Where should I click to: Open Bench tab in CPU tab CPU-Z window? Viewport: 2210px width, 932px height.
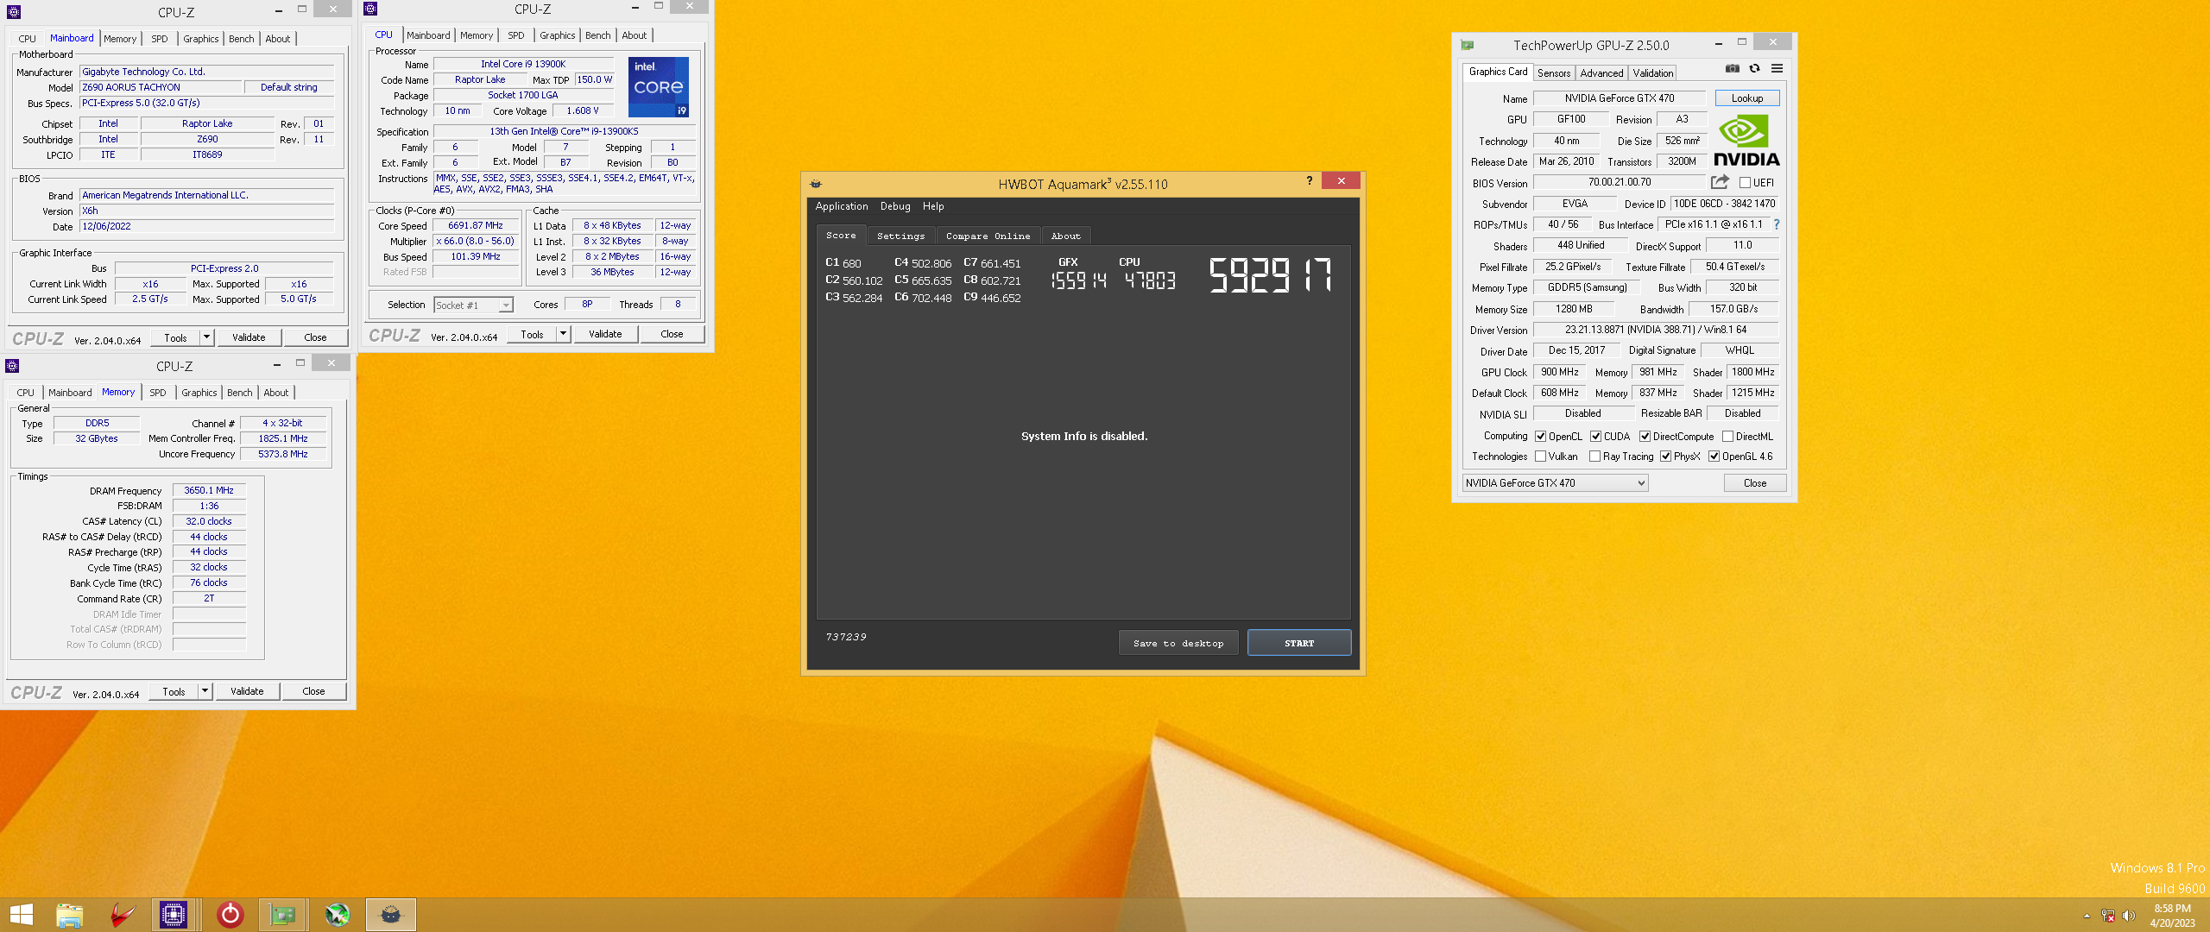coord(597,35)
